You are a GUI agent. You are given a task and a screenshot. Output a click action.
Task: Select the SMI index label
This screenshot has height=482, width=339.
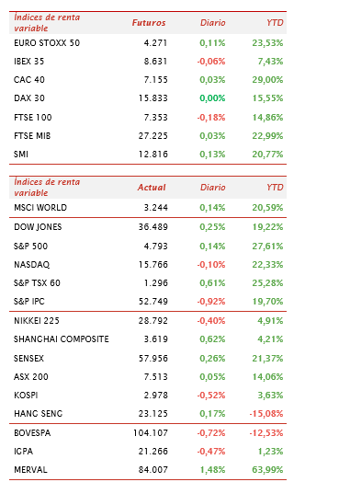click(x=21, y=155)
